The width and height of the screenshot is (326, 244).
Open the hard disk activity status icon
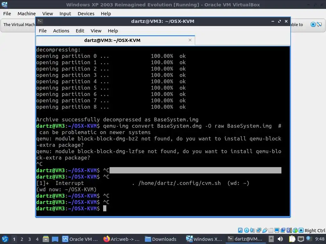[x=240, y=230]
